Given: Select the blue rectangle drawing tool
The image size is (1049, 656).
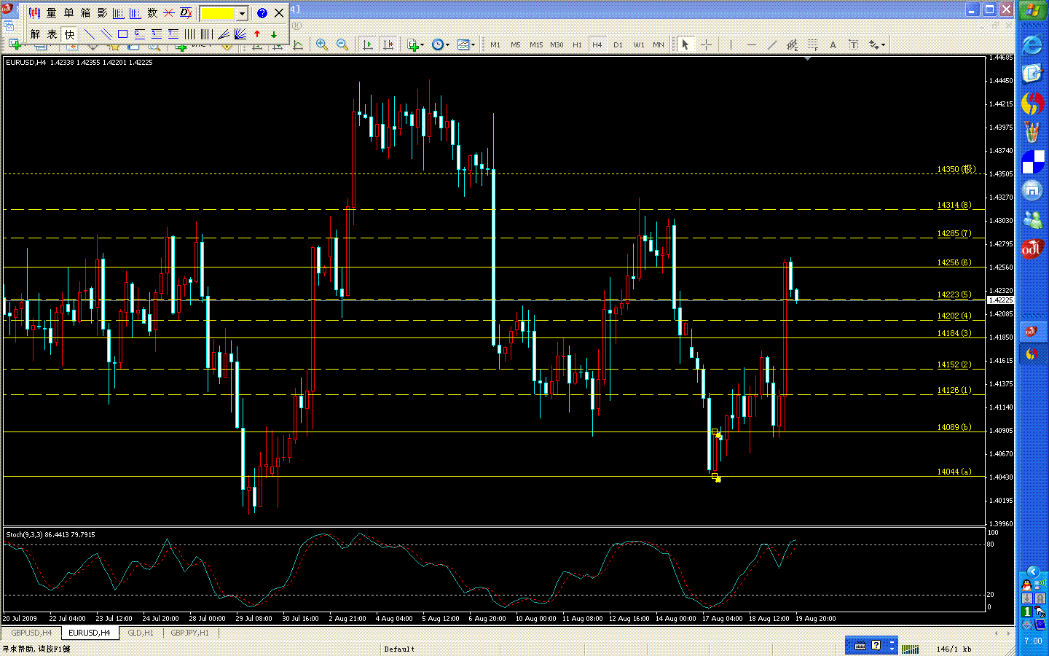Looking at the screenshot, I should click(123, 34).
